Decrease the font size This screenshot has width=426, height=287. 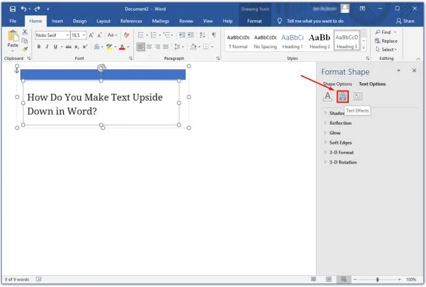(x=99, y=35)
